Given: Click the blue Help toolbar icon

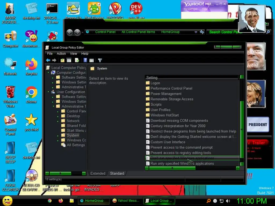Looking at the screenshot, I should 85,60.
